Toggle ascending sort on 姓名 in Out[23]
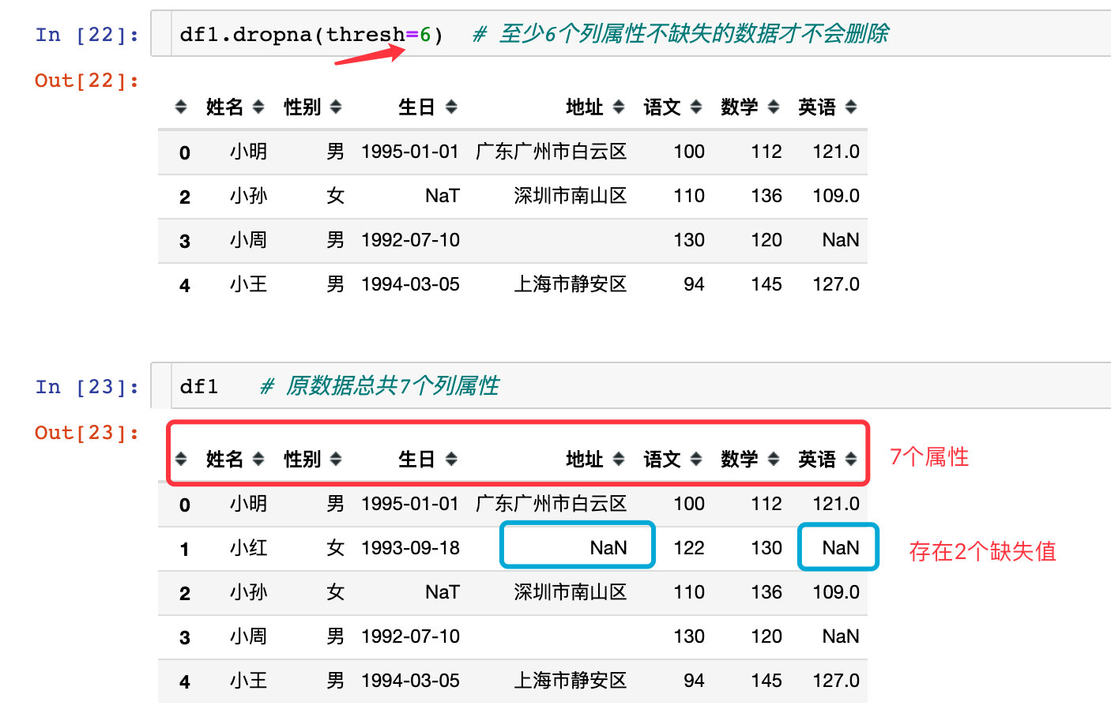1111x717 pixels. tap(259, 459)
